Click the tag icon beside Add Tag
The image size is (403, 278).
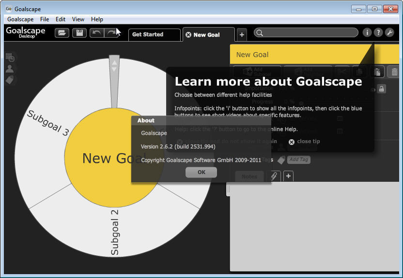[281, 160]
